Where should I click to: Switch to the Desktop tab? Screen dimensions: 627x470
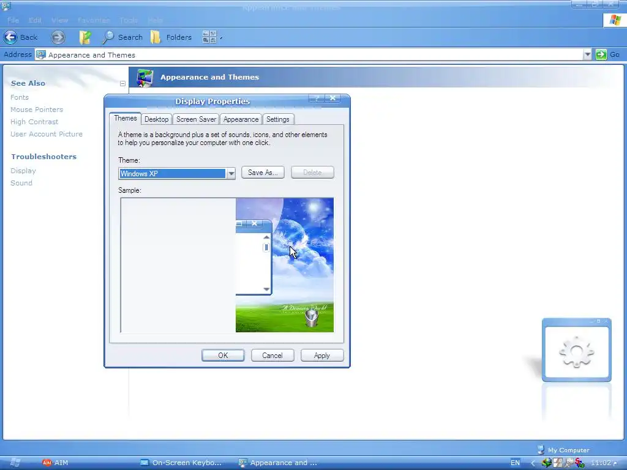coord(156,119)
